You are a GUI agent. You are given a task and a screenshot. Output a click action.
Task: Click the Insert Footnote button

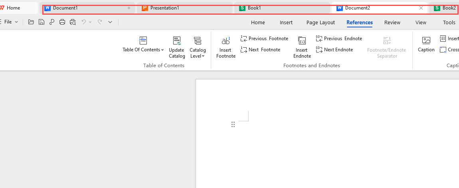pos(226,47)
